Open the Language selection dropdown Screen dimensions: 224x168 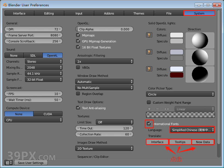tap(192, 130)
